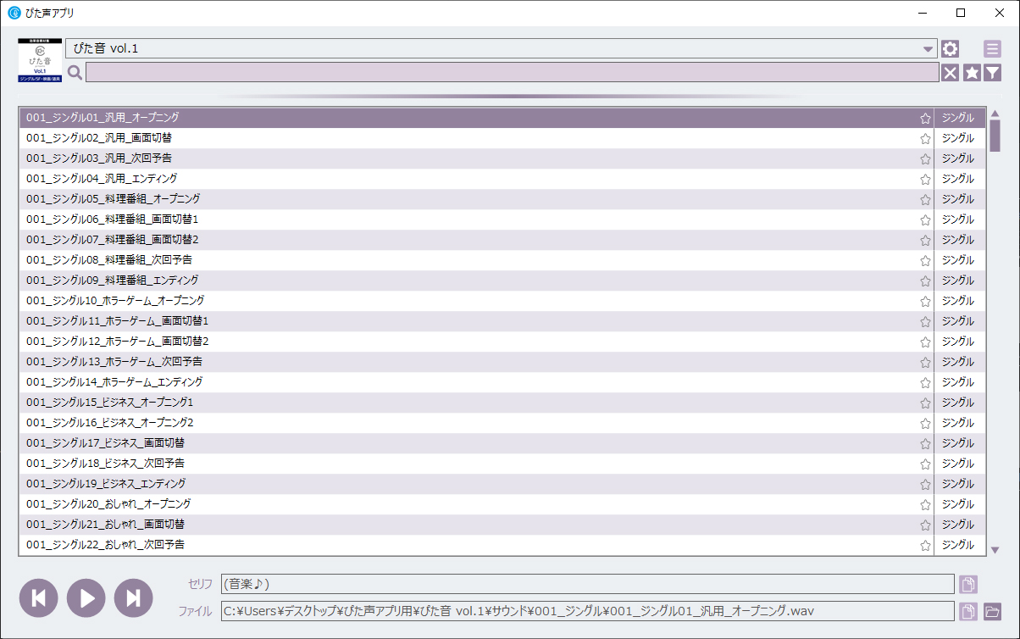Mark ジングル08_料理番組_次回予告 as favorite
Viewport: 1020px width, 639px height.
tap(925, 261)
